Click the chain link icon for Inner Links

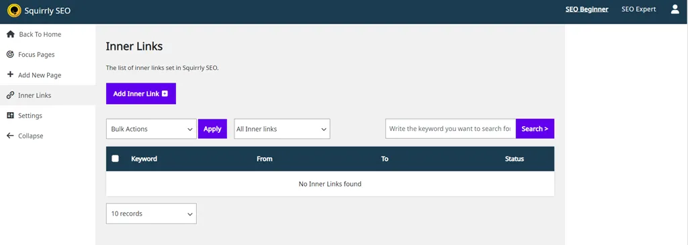tap(11, 95)
